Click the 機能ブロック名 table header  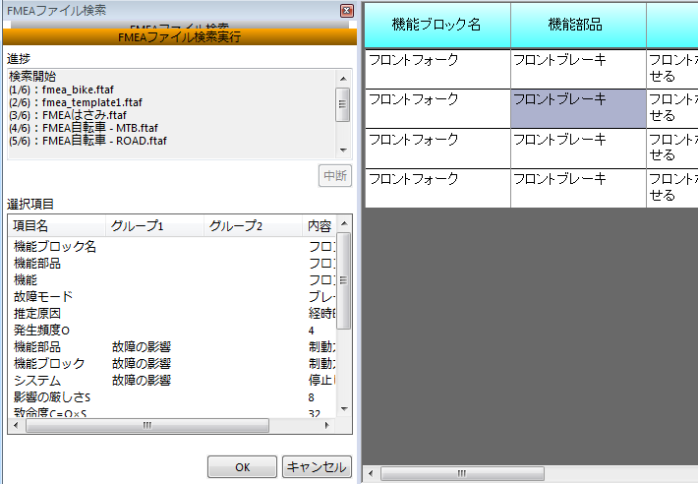(x=436, y=25)
